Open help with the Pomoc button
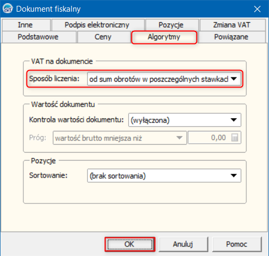Screen dimensions: 269x256 (237, 244)
